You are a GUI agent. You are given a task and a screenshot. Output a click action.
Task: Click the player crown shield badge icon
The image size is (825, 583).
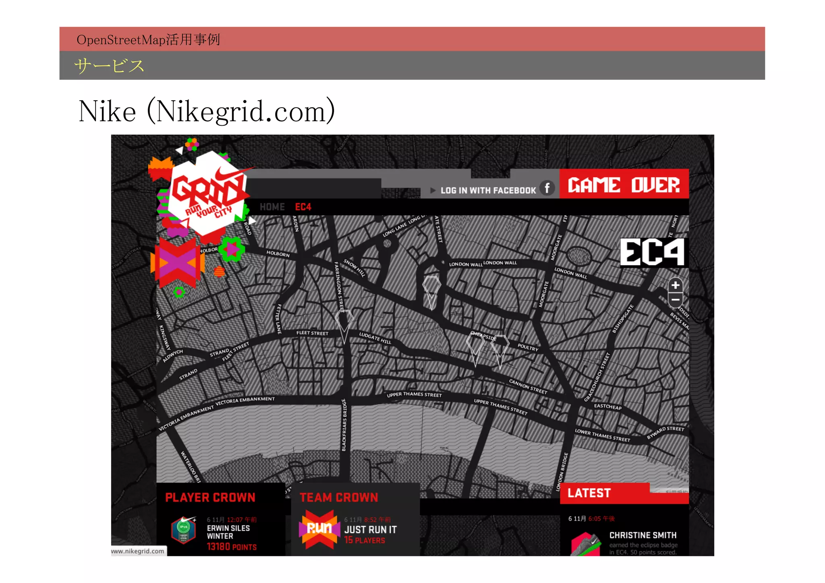[184, 529]
